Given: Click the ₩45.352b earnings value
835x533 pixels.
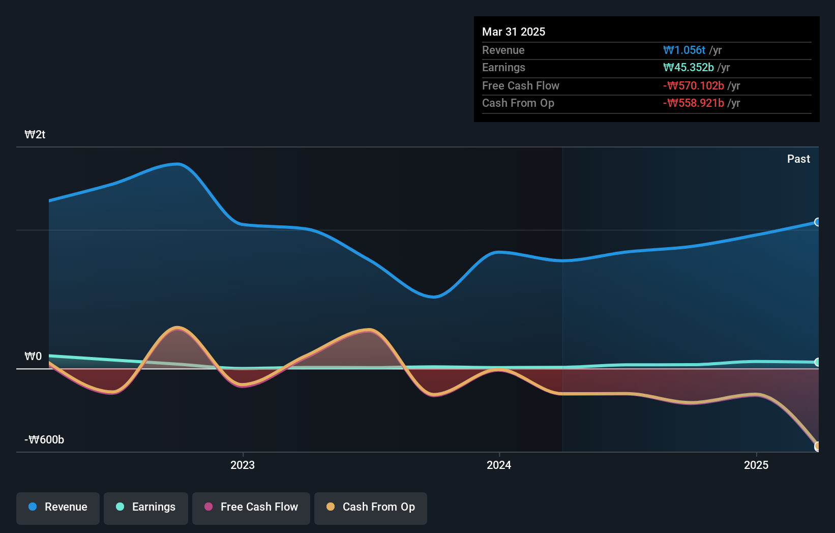Looking at the screenshot, I should coord(689,67).
